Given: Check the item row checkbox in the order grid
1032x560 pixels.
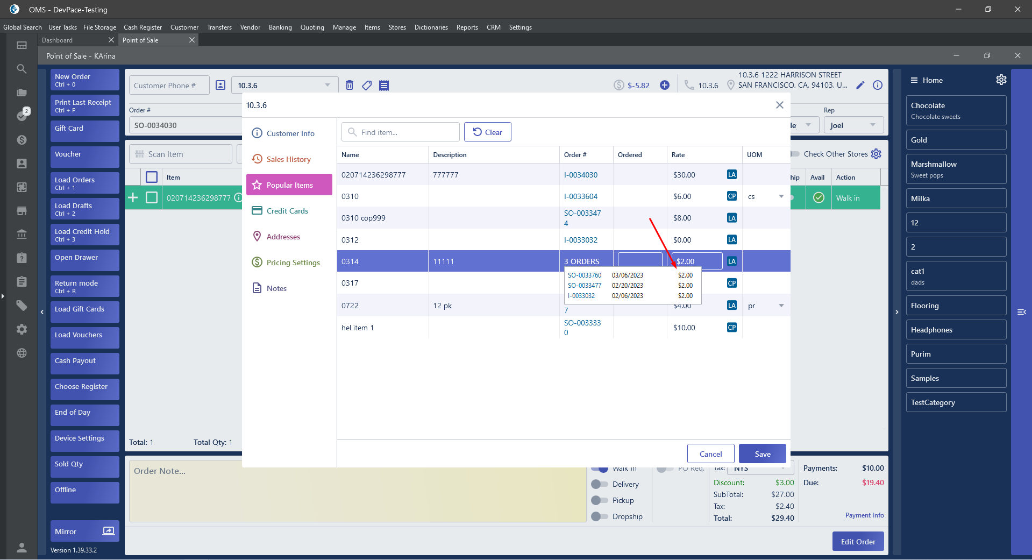Looking at the screenshot, I should 152,197.
